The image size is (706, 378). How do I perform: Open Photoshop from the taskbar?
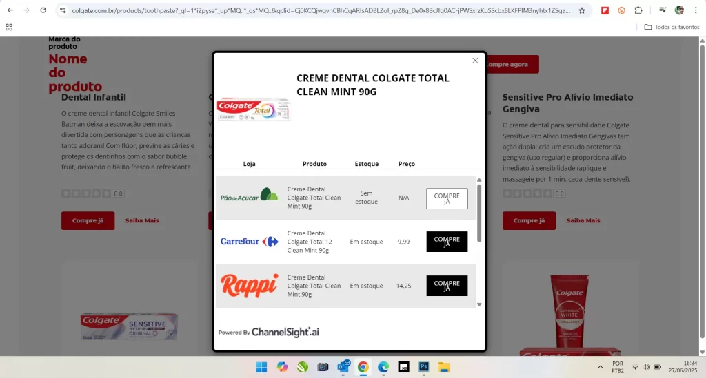(x=424, y=367)
